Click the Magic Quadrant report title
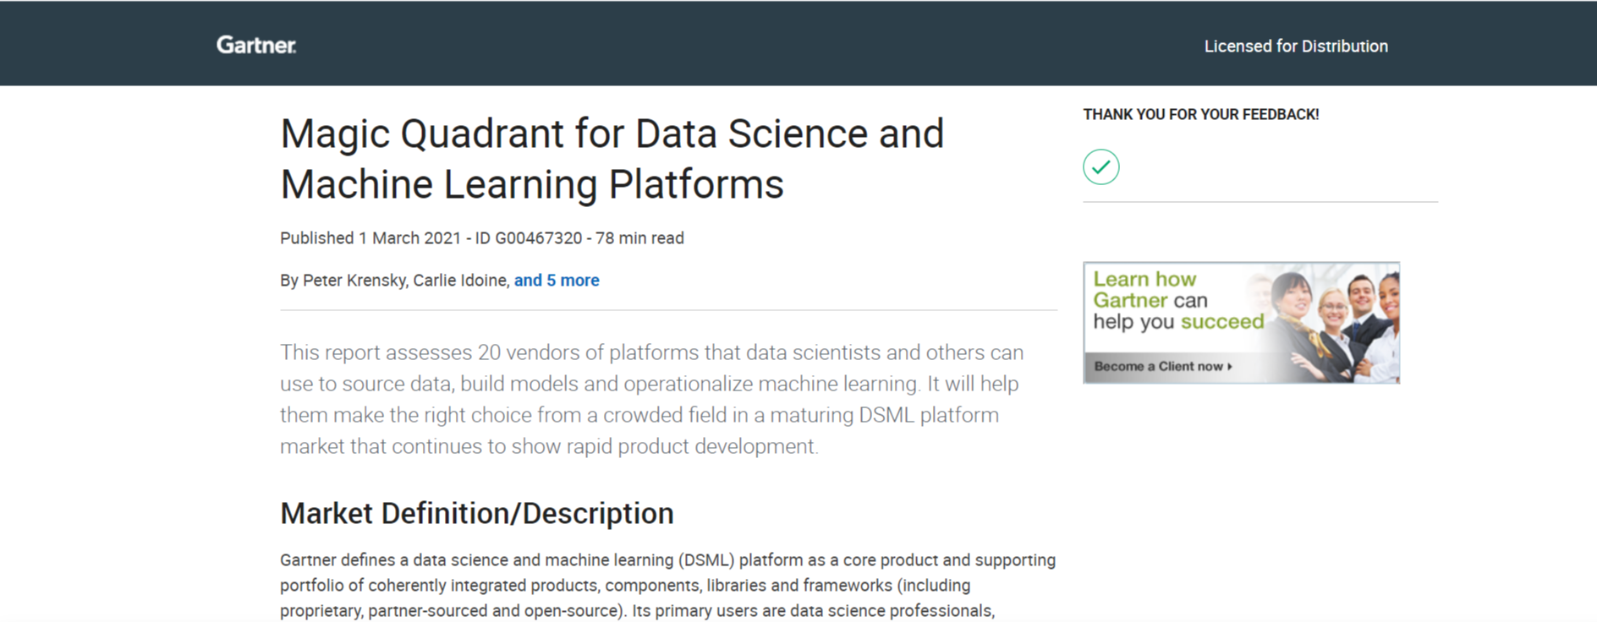Image resolution: width=1597 pixels, height=622 pixels. [612, 159]
